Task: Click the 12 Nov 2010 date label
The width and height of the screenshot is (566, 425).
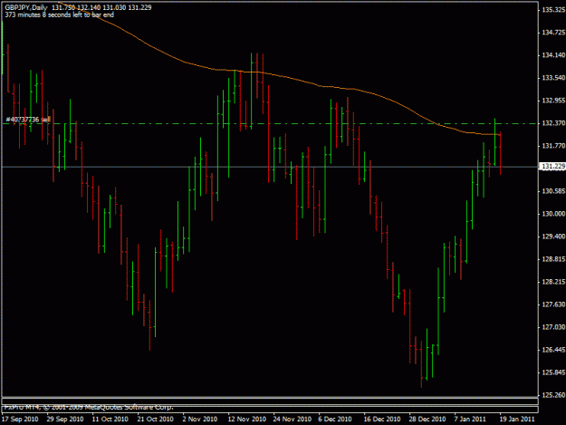Action: click(x=247, y=419)
